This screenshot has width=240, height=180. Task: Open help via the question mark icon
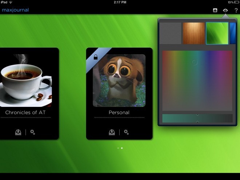236,10
